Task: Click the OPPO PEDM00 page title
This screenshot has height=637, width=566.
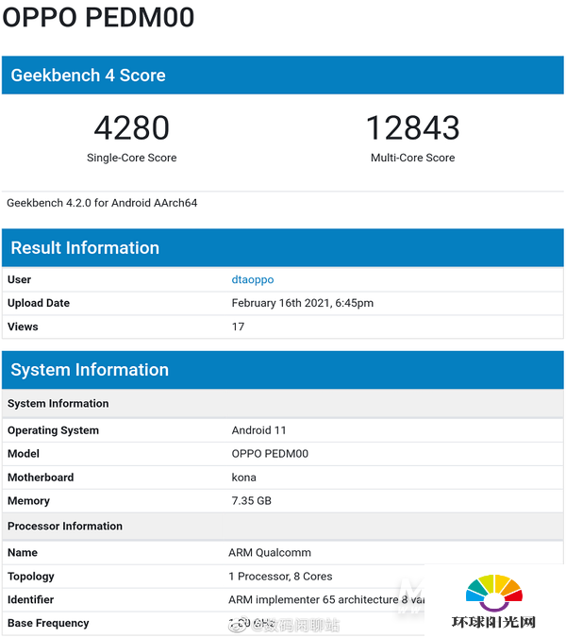Action: [x=98, y=17]
